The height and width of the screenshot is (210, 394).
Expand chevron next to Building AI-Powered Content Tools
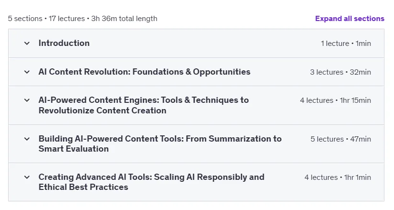[27, 139]
